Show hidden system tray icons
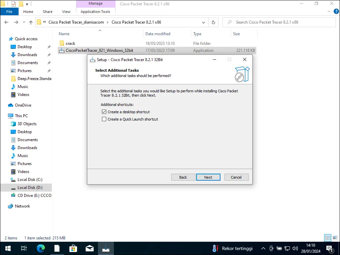 pos(263,248)
